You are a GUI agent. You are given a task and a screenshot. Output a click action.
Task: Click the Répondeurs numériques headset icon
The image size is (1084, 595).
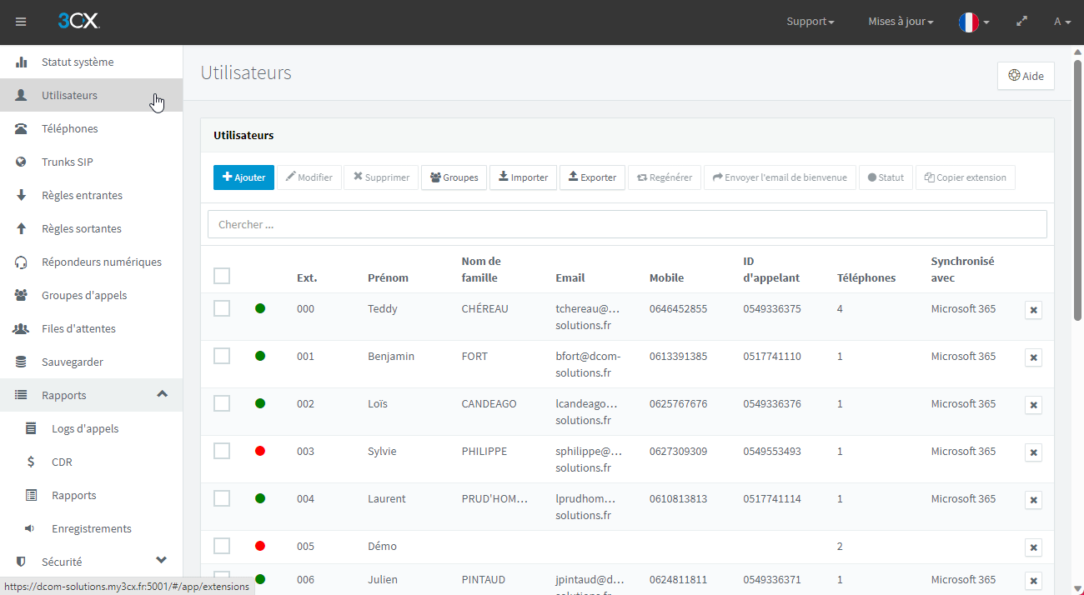(x=22, y=262)
